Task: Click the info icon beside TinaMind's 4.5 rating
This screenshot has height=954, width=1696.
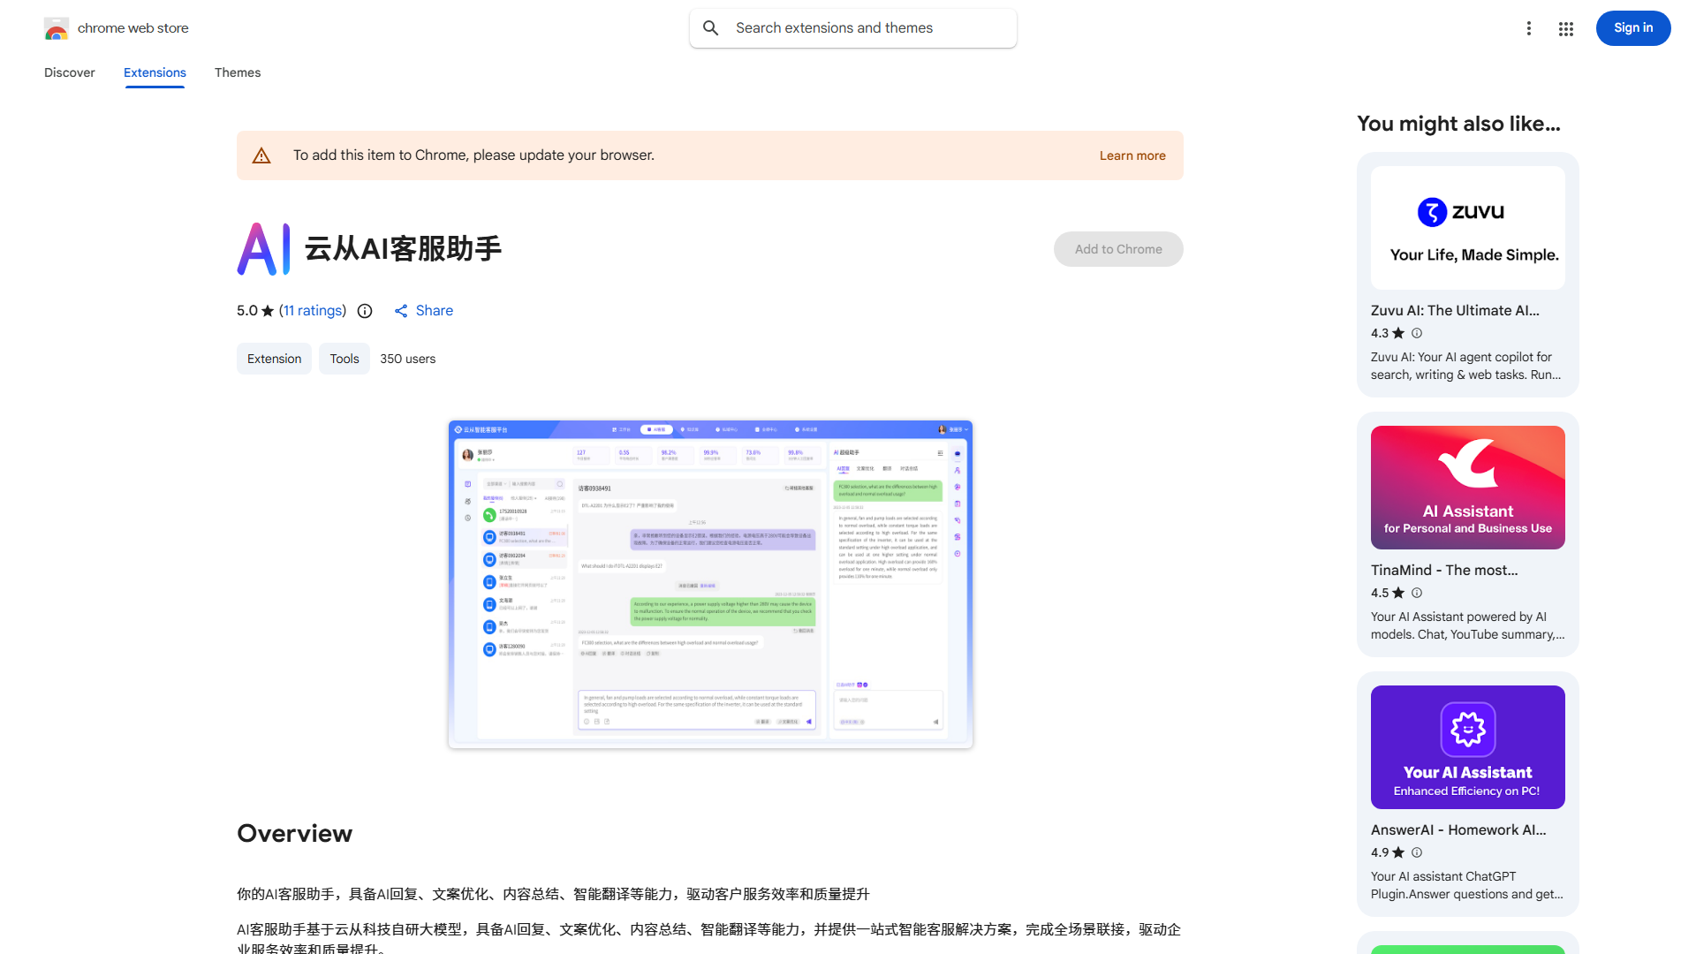Action: tap(1417, 593)
